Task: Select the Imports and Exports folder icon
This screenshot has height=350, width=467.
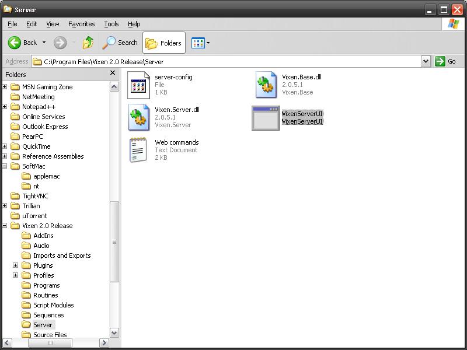Action: (x=26, y=256)
